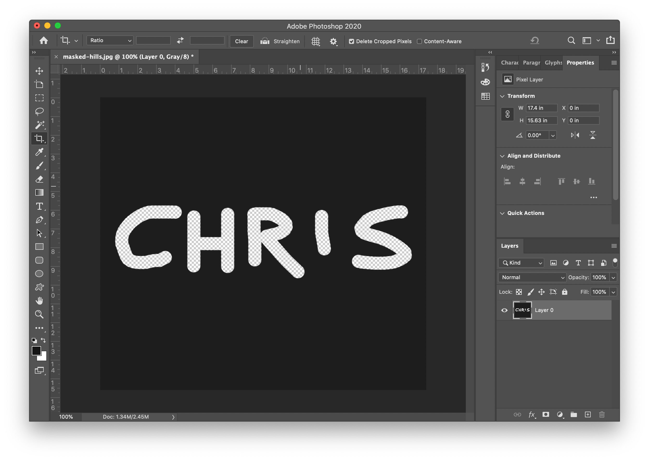Flip the layer horizontally in Transform
The width and height of the screenshot is (649, 460).
click(x=575, y=135)
